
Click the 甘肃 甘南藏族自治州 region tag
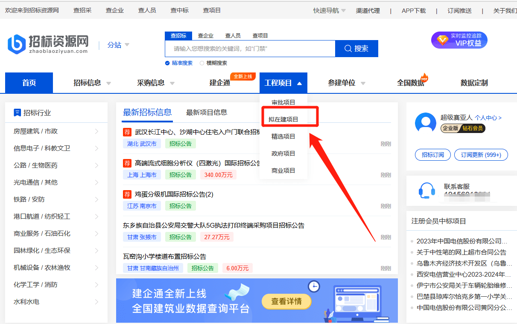[x=153, y=268]
